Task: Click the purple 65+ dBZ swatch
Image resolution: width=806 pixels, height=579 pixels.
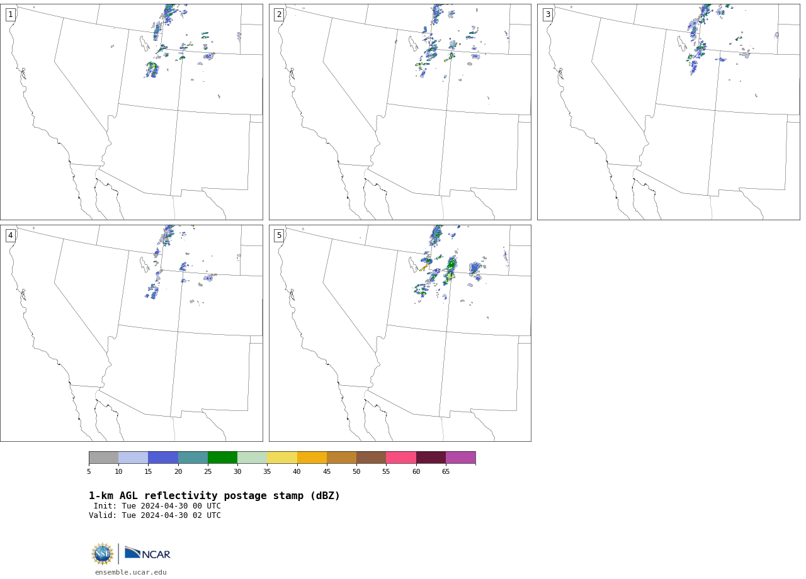Action: click(460, 458)
